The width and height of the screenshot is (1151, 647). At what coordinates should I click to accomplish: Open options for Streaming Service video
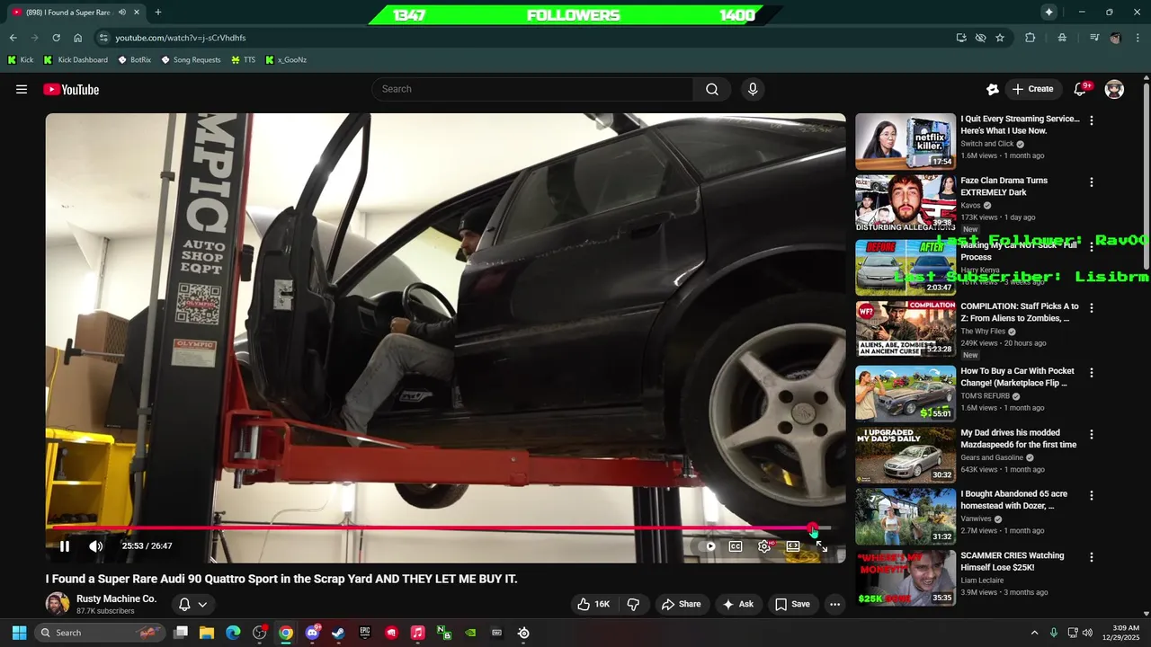pyautogui.click(x=1092, y=120)
